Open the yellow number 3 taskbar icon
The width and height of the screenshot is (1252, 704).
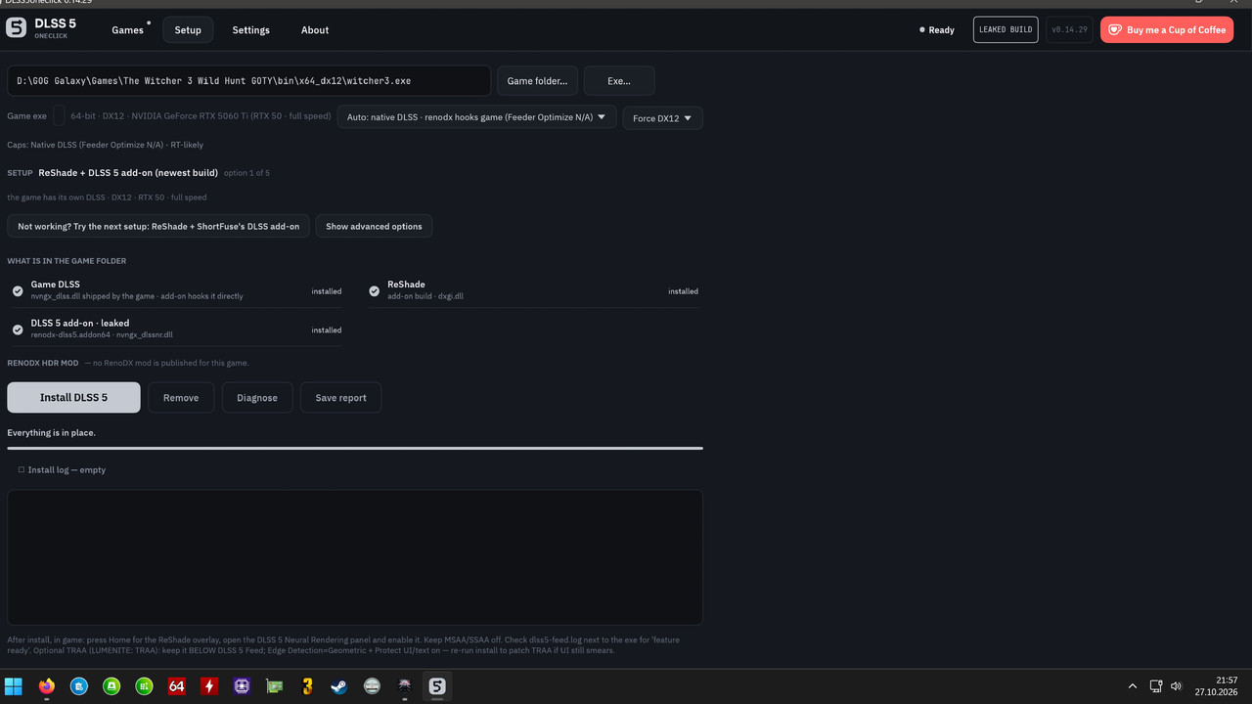click(x=306, y=686)
